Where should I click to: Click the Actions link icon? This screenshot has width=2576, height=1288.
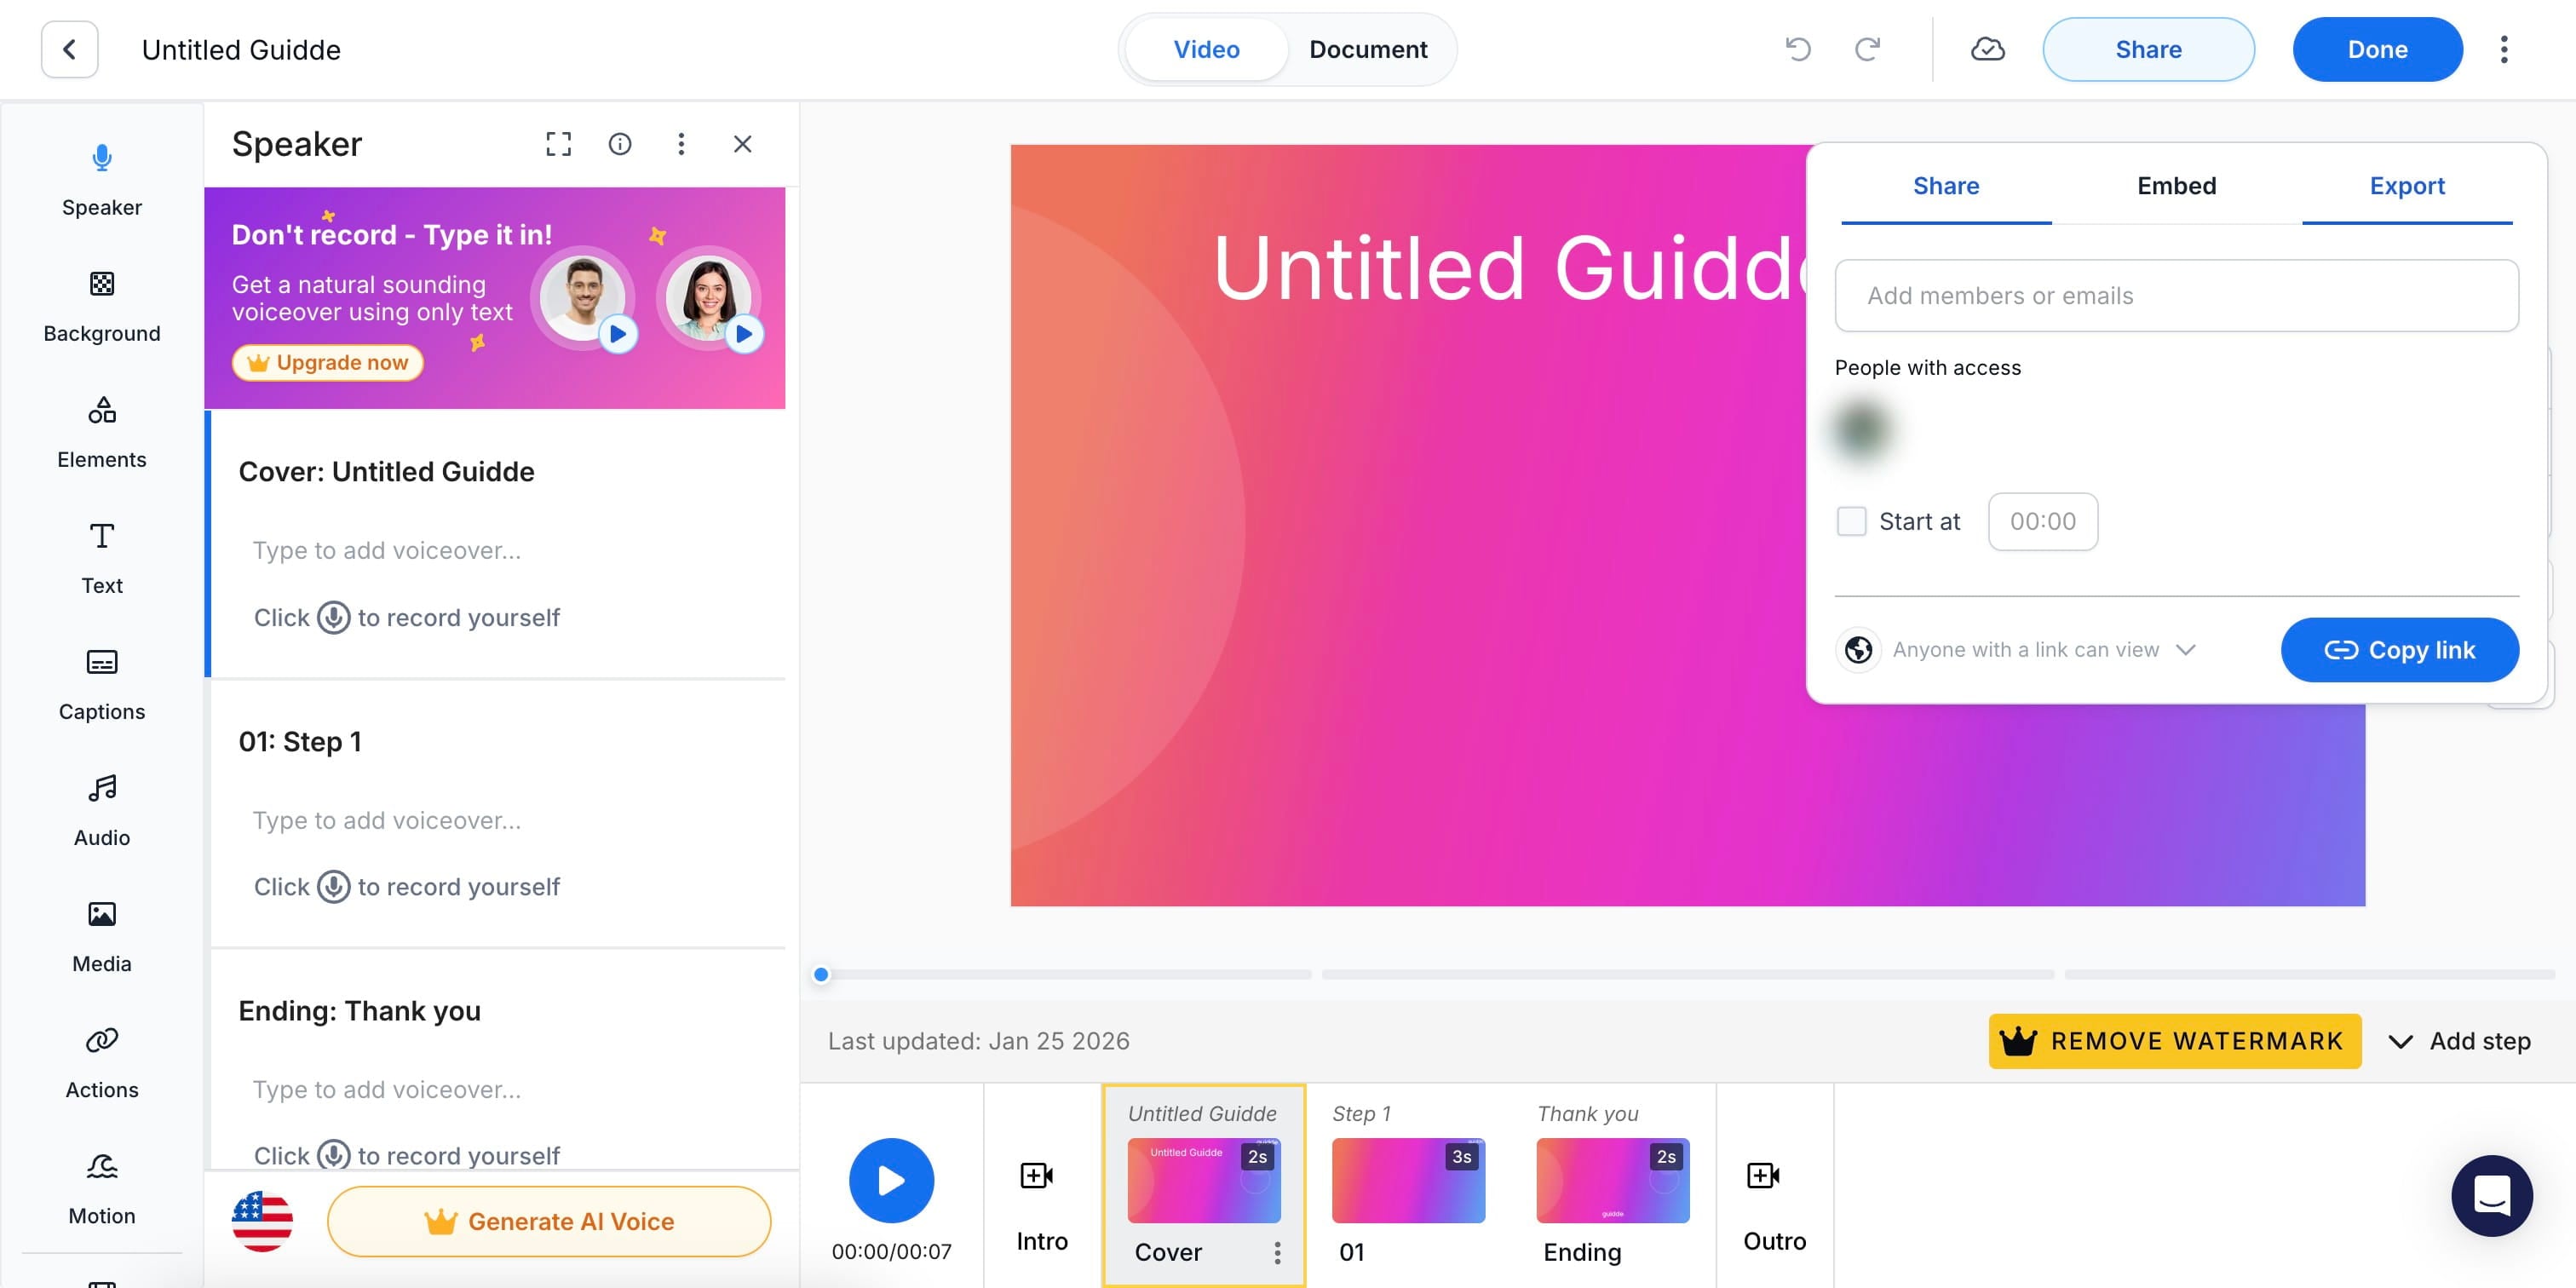click(x=101, y=1040)
